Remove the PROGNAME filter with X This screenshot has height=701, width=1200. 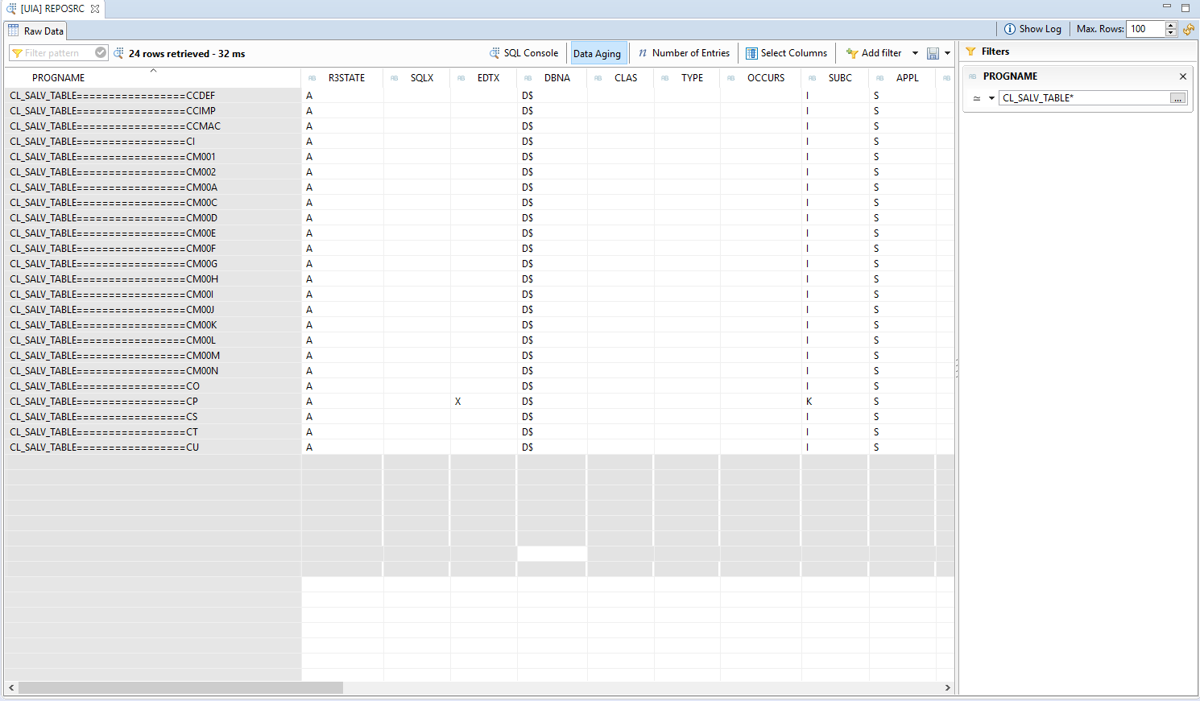click(x=1183, y=76)
